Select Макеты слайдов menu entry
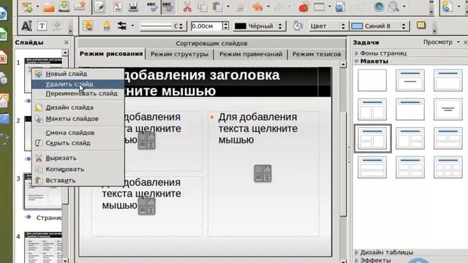The image size is (468, 263). (x=78, y=118)
